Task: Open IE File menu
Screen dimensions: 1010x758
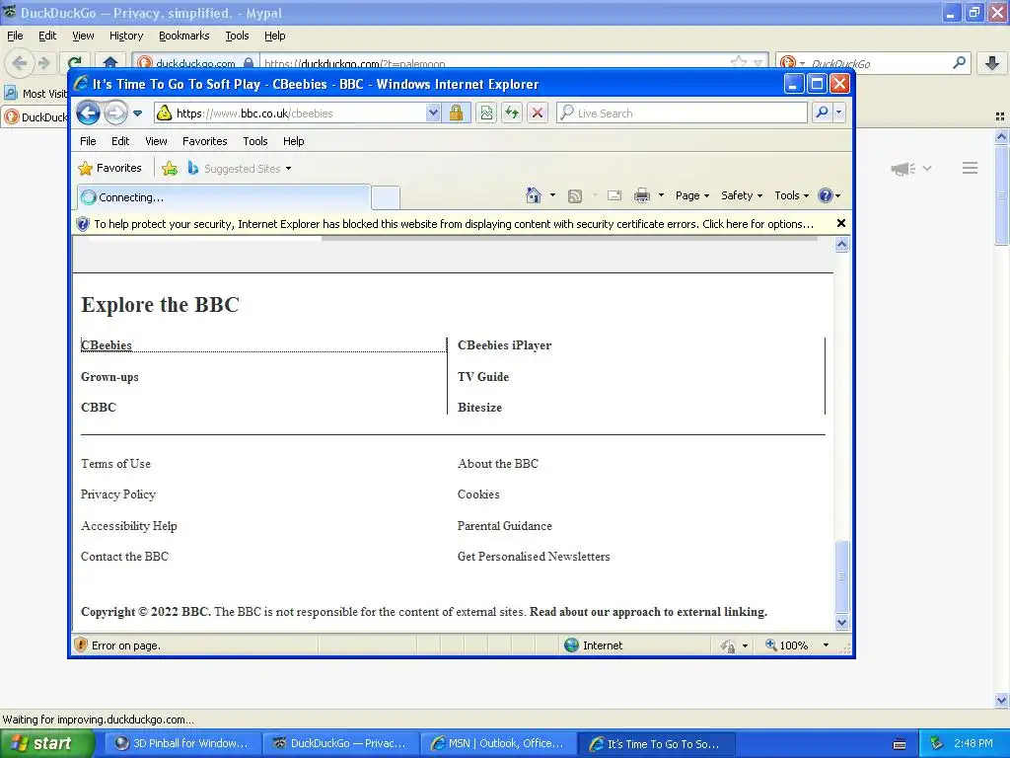Action: (x=88, y=141)
